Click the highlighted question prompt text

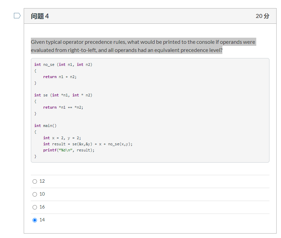coord(142,46)
